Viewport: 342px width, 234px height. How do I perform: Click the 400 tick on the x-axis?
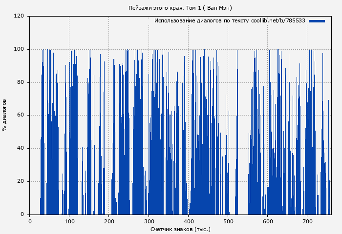click(x=188, y=221)
